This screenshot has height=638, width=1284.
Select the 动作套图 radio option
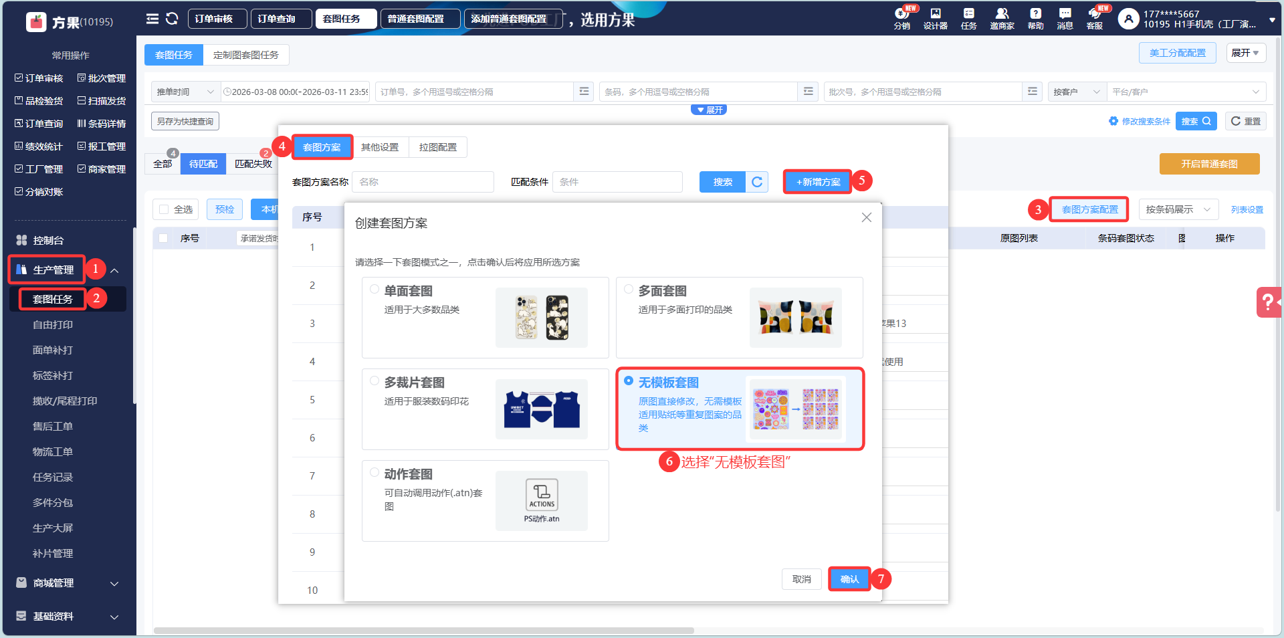(374, 472)
